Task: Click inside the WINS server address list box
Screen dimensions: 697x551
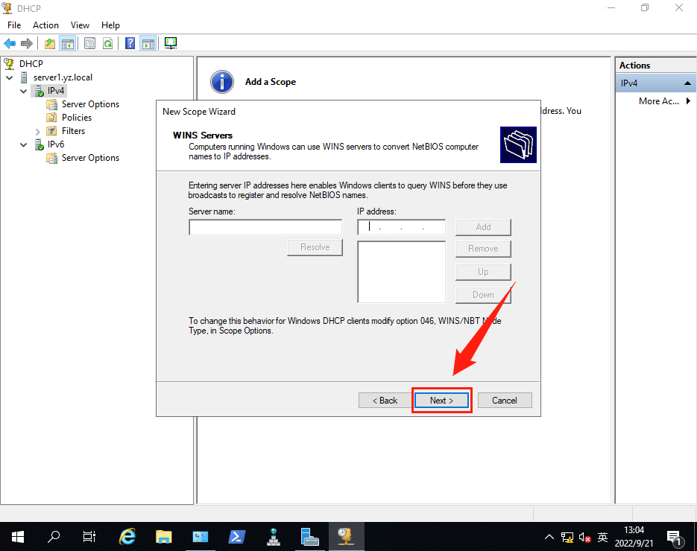Action: point(401,273)
